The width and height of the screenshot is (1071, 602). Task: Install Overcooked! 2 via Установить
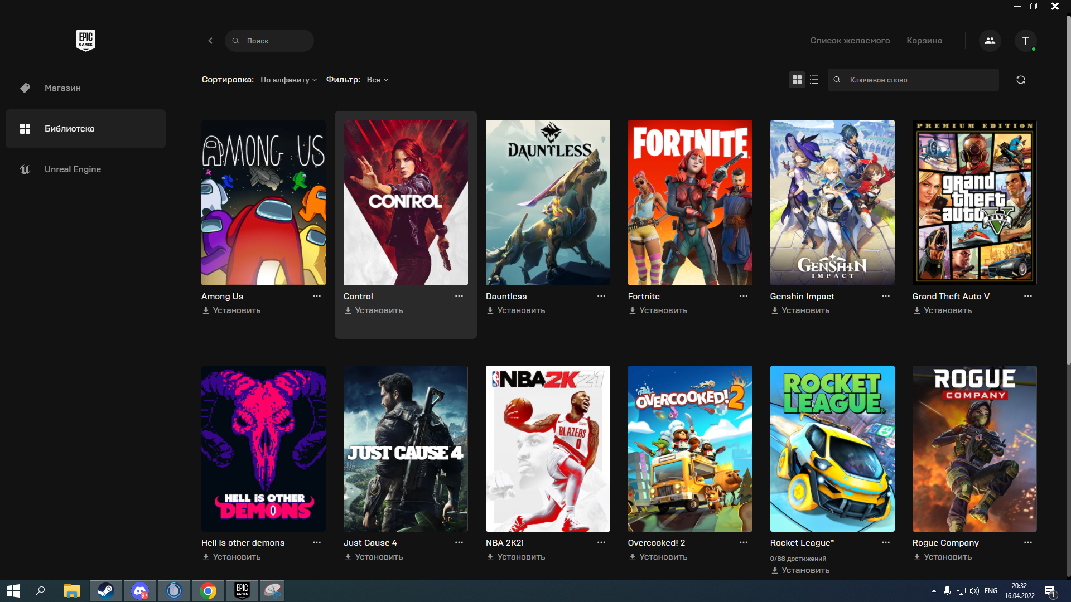tap(658, 557)
